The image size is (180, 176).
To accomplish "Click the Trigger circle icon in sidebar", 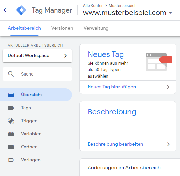I will [11, 121].
